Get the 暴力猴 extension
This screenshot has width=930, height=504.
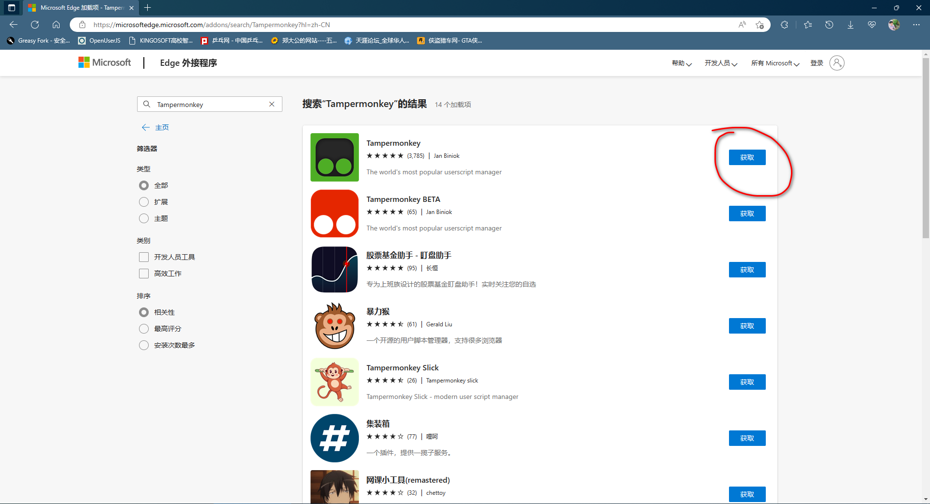pos(747,326)
